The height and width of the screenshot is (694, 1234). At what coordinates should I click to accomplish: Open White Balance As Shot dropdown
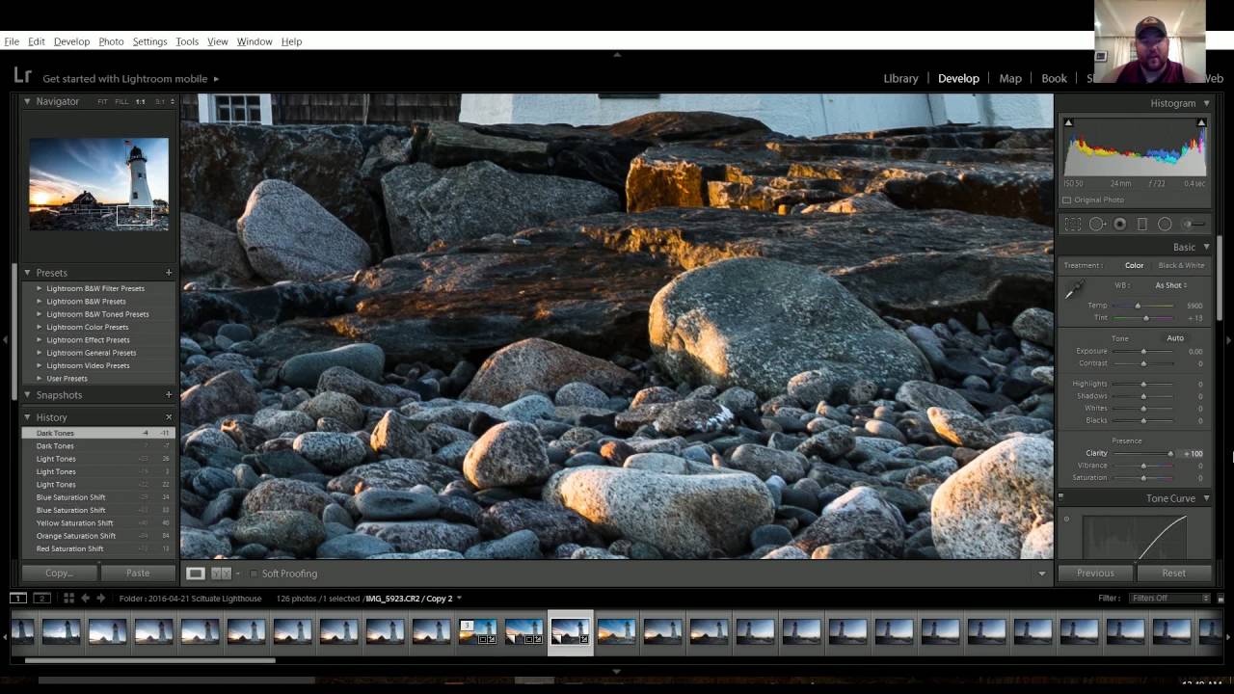(1171, 285)
